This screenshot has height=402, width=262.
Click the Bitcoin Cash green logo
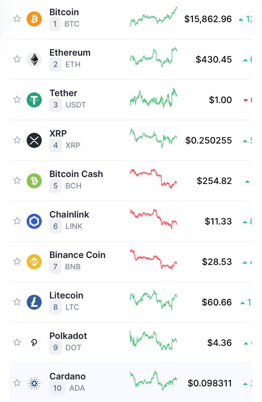pos(34,180)
